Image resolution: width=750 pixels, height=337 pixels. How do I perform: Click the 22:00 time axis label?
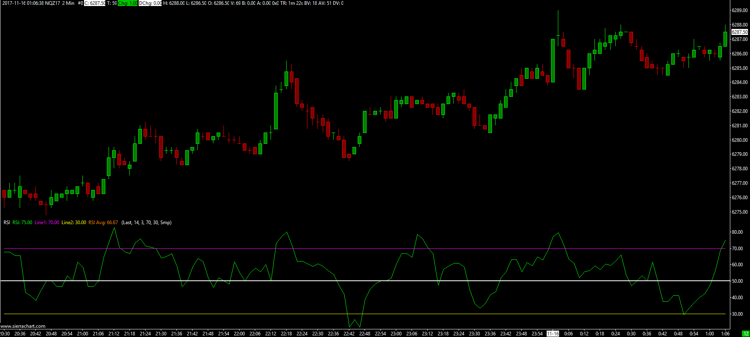point(239,334)
